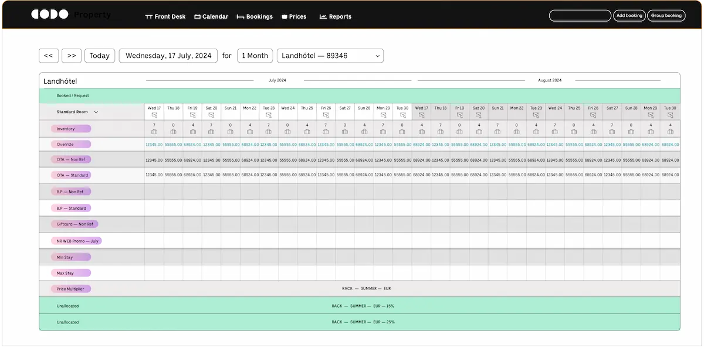Click the luggage icon for Sun 28 August inventory
Image resolution: width=704 pixels, height=348 pixels.
[631, 132]
